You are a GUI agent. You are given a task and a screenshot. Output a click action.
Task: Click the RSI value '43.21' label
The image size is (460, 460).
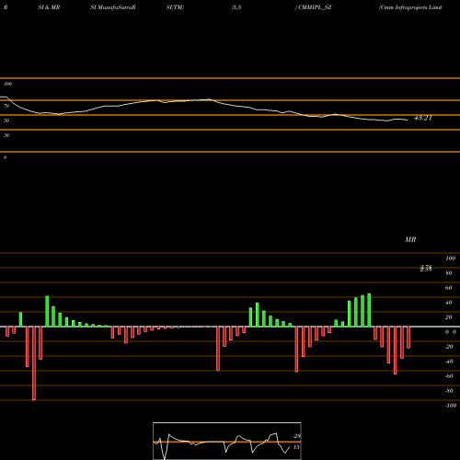pyautogui.click(x=423, y=118)
